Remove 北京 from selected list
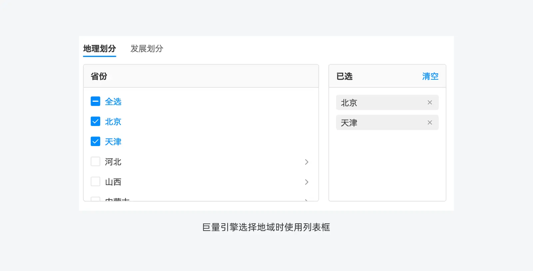The width and height of the screenshot is (533, 271). click(x=430, y=102)
